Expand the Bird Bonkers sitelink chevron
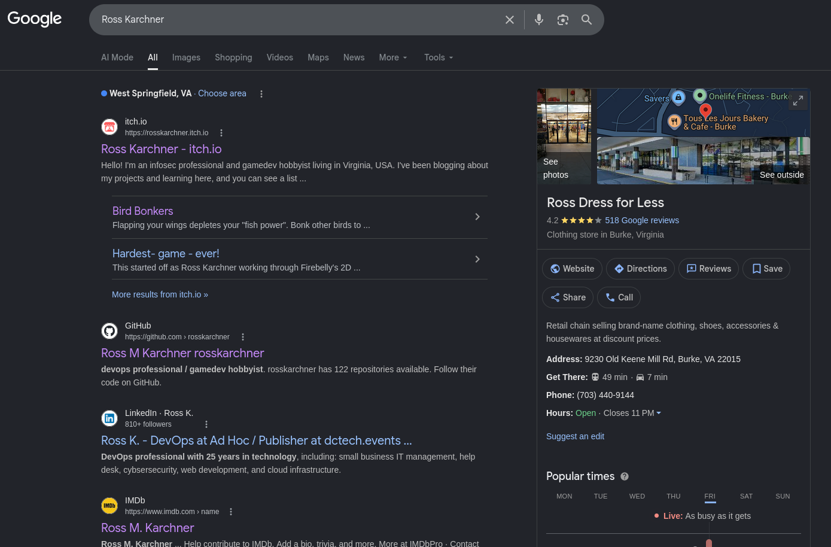The width and height of the screenshot is (831, 547). click(x=477, y=217)
